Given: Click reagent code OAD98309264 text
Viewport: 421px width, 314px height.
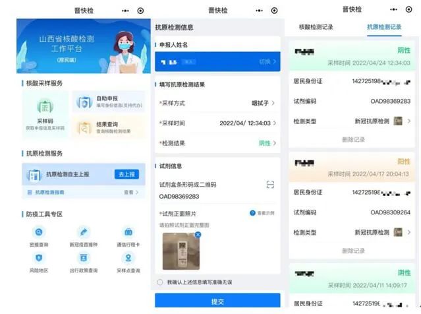Looking at the screenshot, I should pyautogui.click(x=391, y=212).
